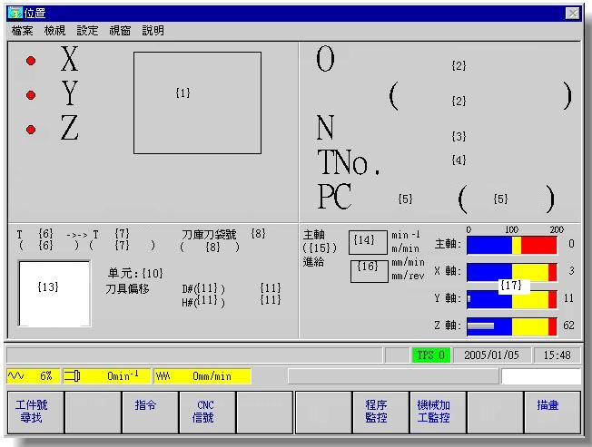The height and width of the screenshot is (447, 592).
Task: Open the 設定 menu
Action: tap(87, 30)
